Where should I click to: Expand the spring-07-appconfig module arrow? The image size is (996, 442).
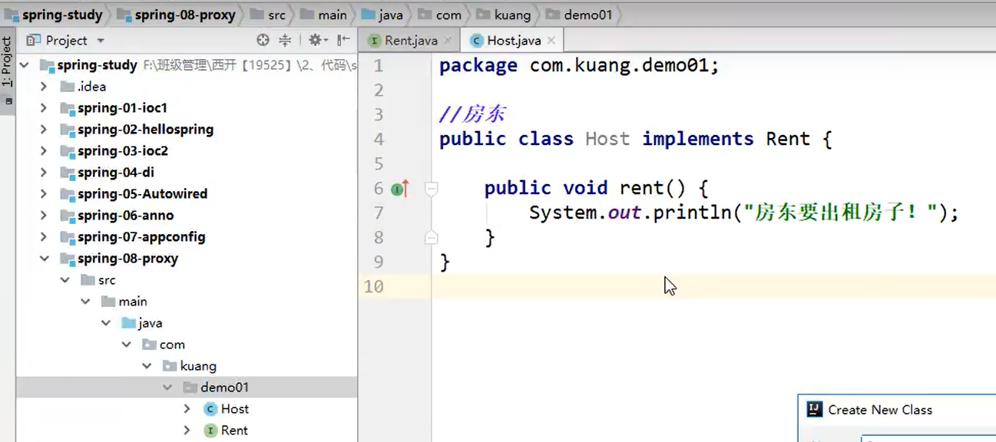pos(44,237)
